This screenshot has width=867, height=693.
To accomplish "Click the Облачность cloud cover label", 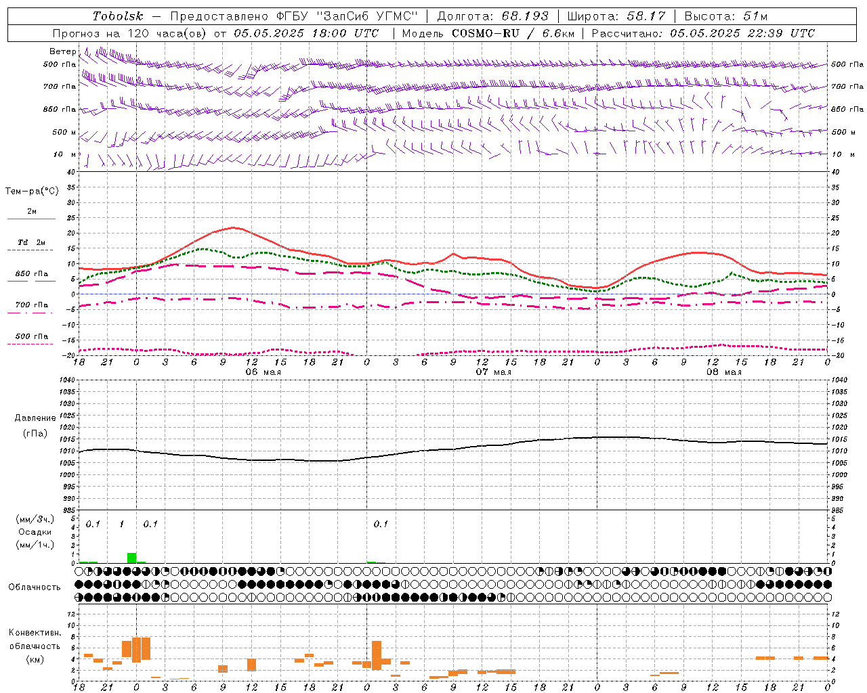I will [x=35, y=587].
